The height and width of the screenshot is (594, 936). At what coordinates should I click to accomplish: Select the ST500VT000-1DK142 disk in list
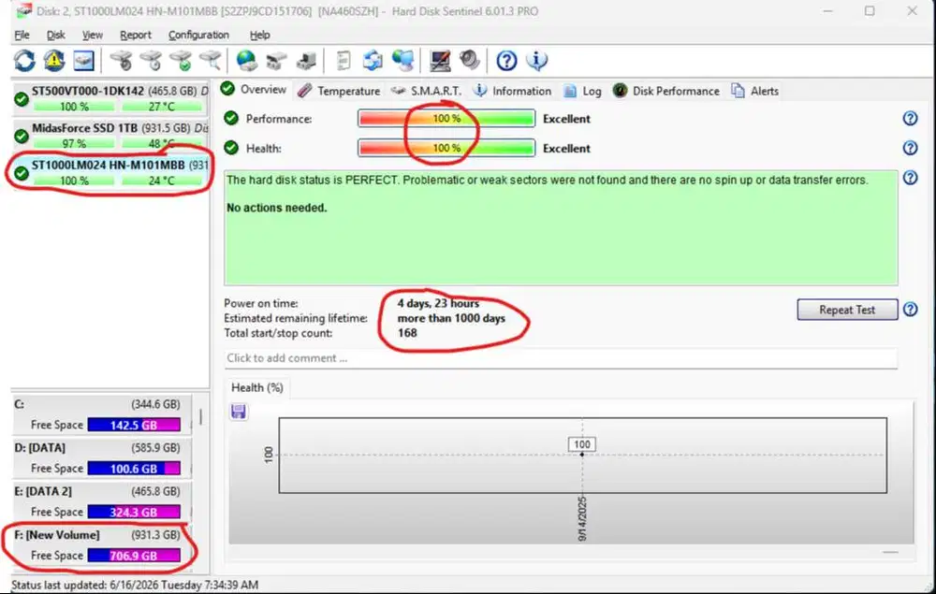pyautogui.click(x=110, y=98)
